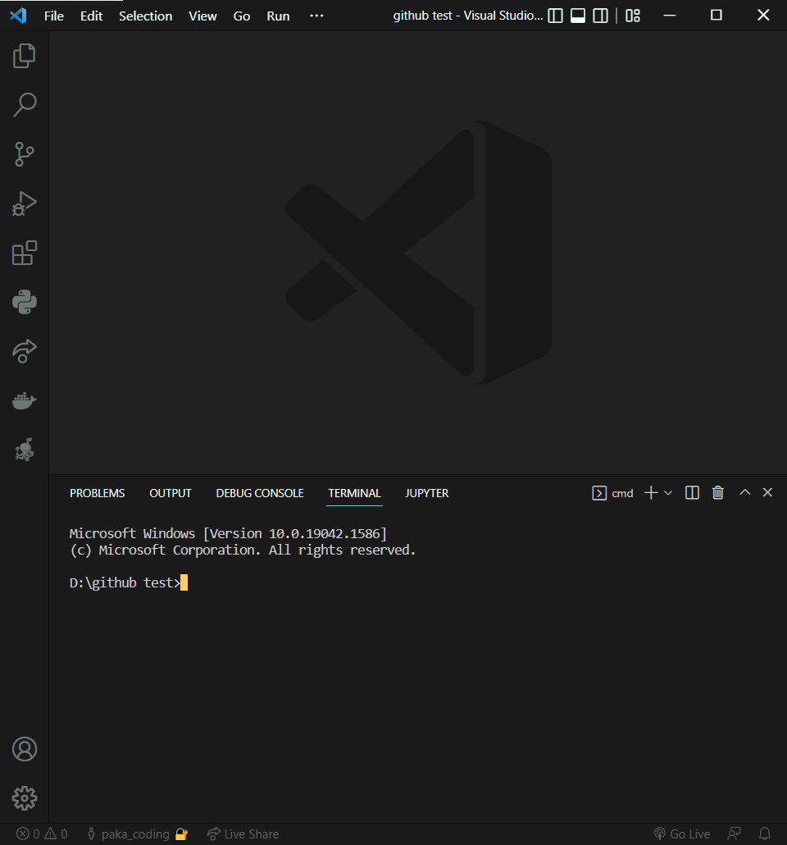This screenshot has height=845, width=787.
Task: Select the TERMINAL tab
Action: click(354, 493)
